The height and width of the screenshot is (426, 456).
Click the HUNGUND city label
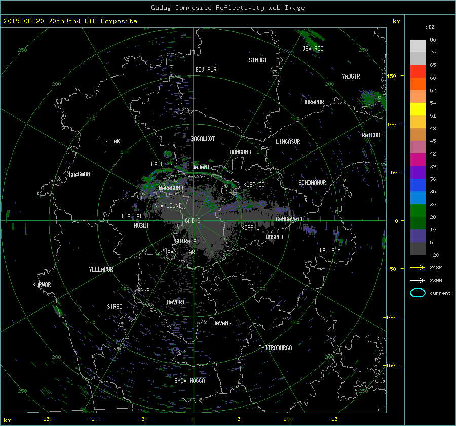pos(240,152)
